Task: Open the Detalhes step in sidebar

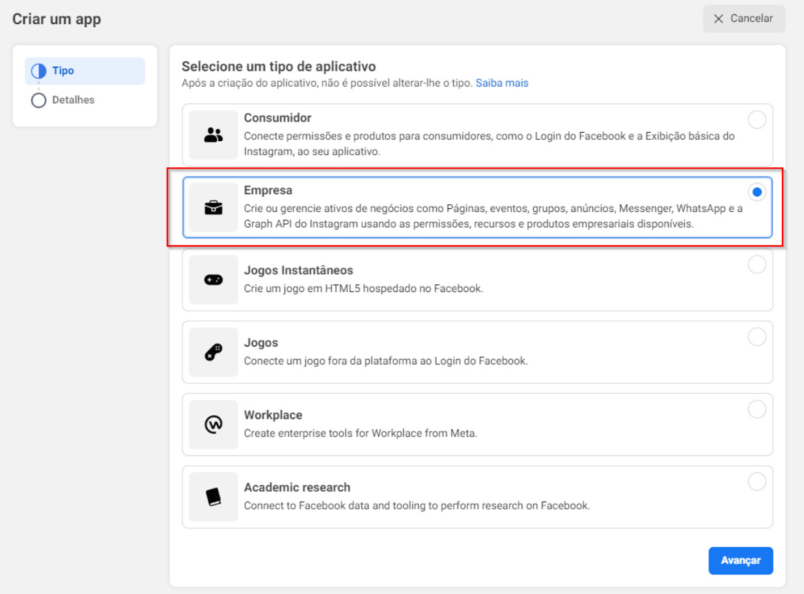Action: [85, 100]
